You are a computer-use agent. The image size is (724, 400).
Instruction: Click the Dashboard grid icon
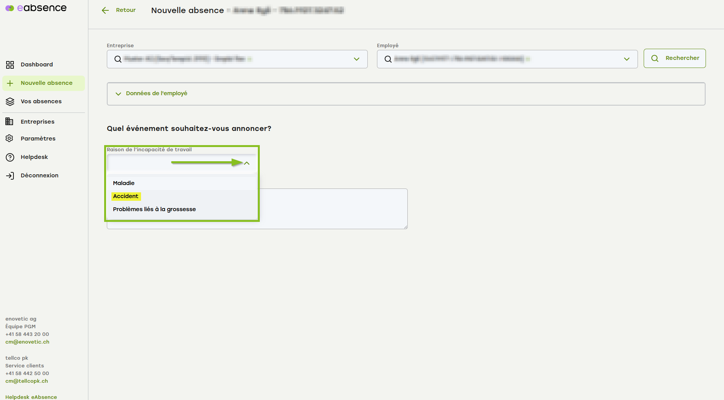pyautogui.click(x=10, y=65)
